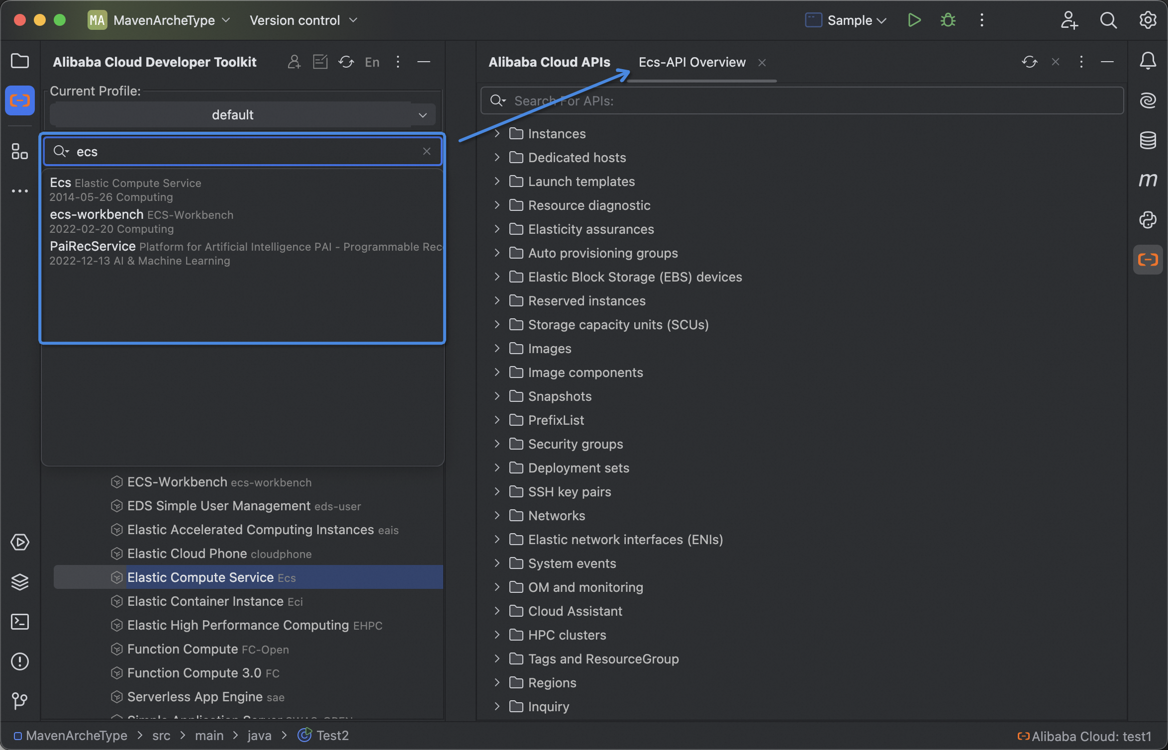Open the Notifications bell
Image resolution: width=1168 pixels, height=750 pixels.
[1148, 61]
